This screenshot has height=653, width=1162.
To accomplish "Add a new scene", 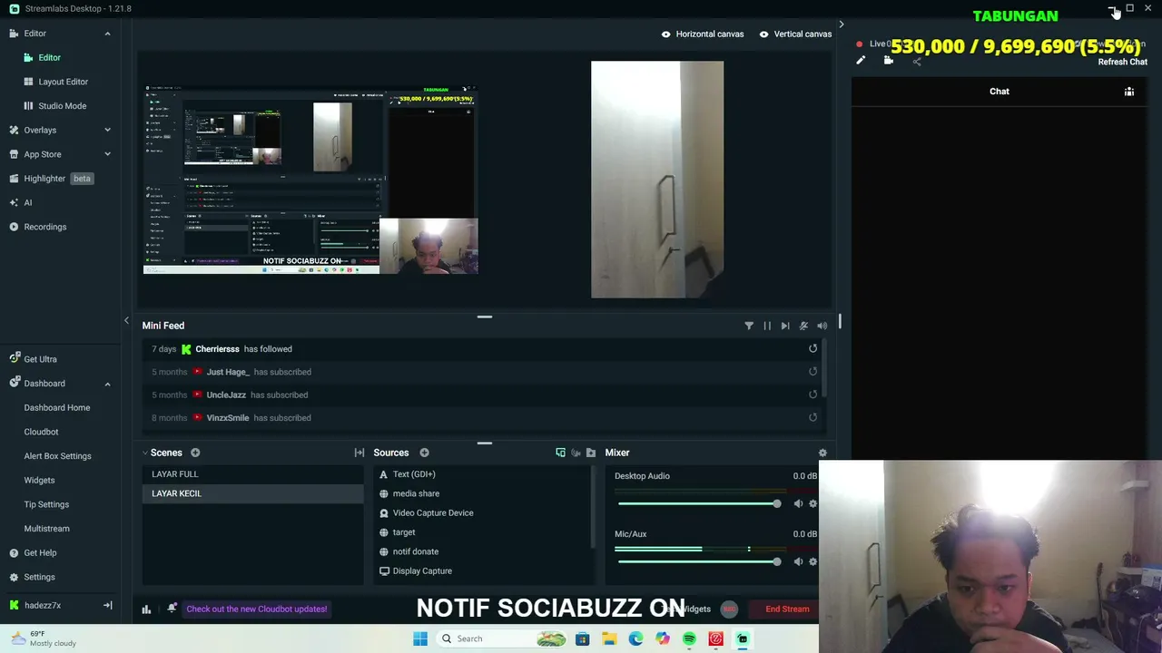I will click(195, 453).
